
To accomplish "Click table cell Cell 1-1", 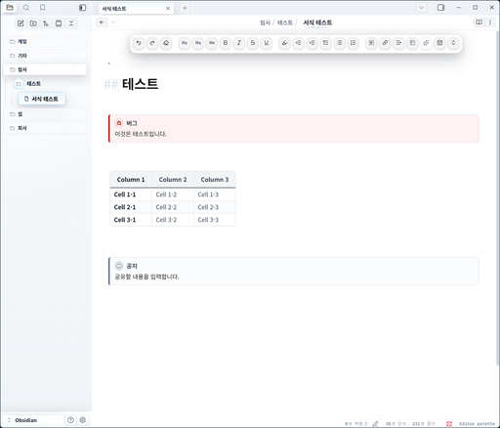I will point(131,194).
